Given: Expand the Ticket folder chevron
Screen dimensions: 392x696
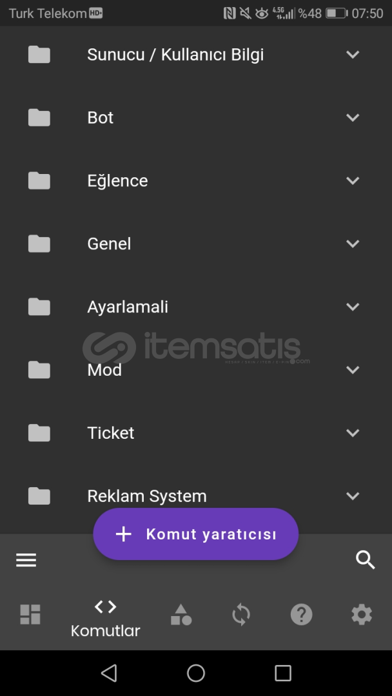Looking at the screenshot, I should point(353,433).
